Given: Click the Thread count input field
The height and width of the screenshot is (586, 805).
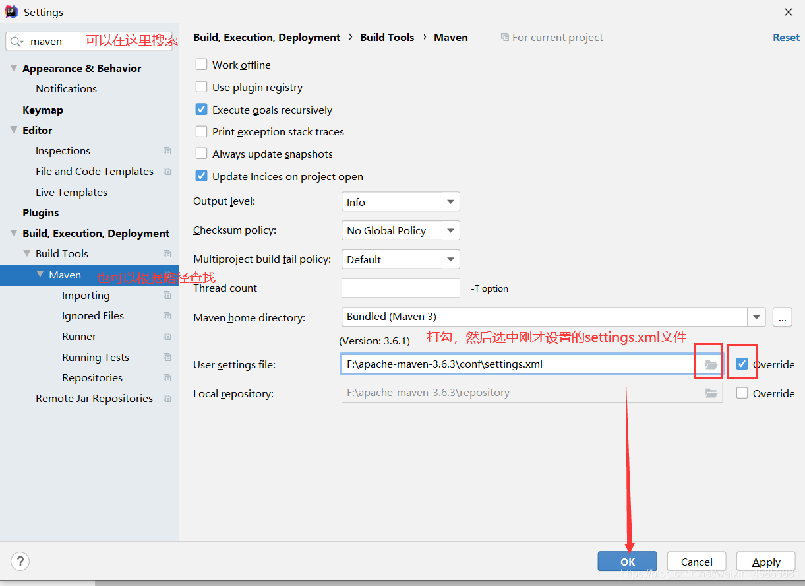Looking at the screenshot, I should pos(400,288).
